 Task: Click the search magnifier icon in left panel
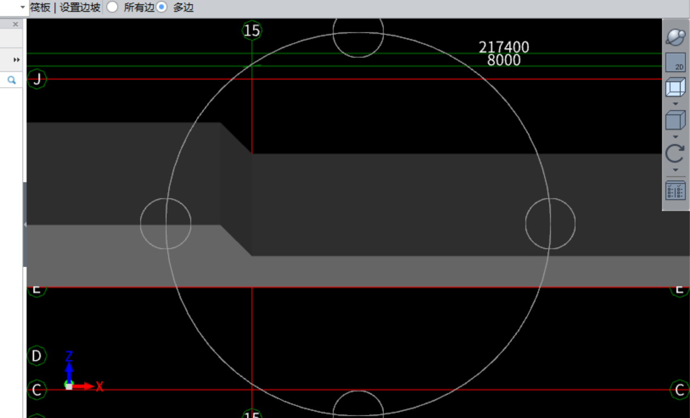[11, 80]
